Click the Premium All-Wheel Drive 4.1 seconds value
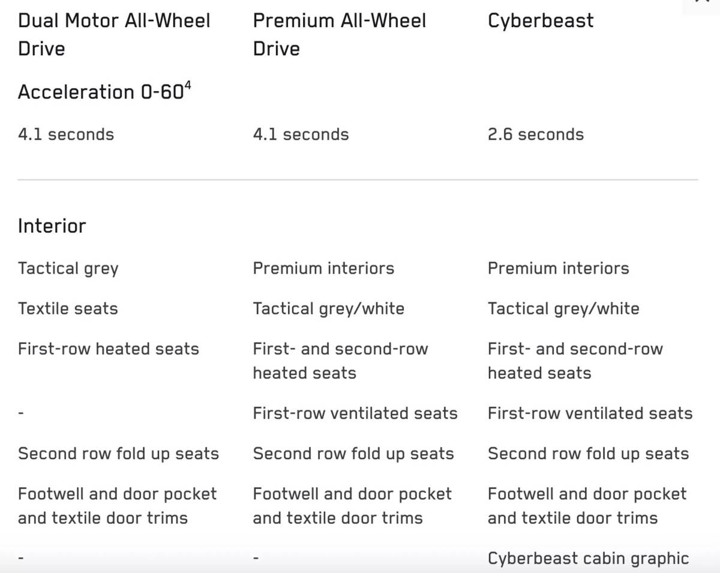This screenshot has width=720, height=573. coord(301,134)
